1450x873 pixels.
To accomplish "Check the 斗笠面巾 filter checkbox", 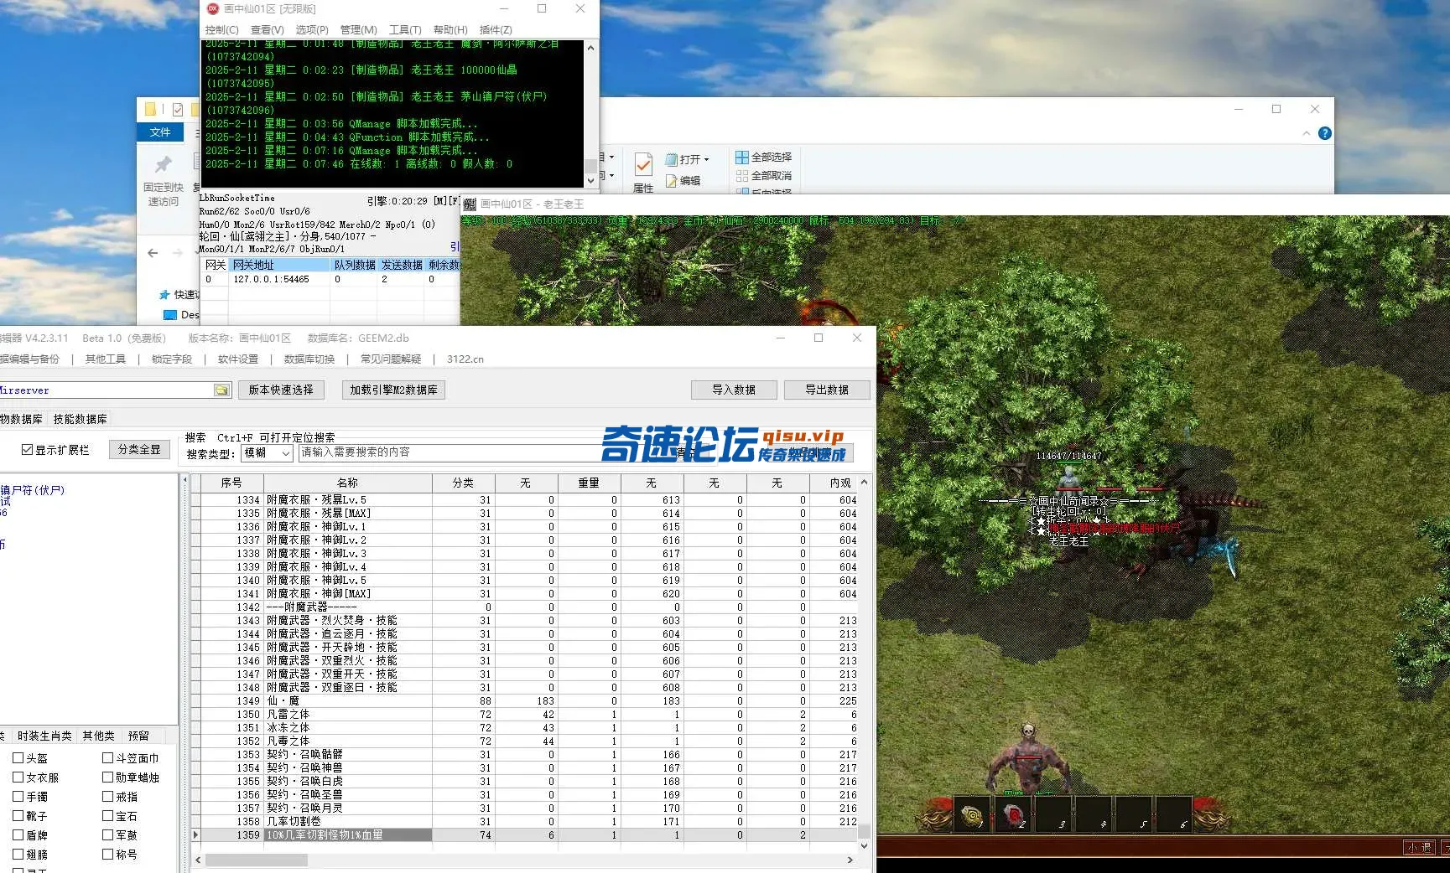I will [x=107, y=757].
